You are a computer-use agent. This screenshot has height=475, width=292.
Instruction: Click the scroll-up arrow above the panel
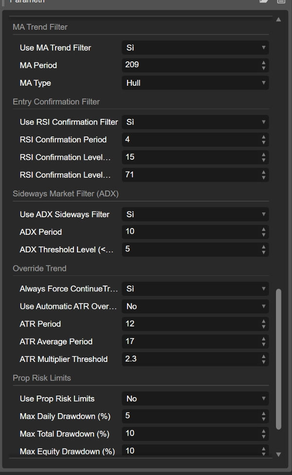(x=278, y=20)
